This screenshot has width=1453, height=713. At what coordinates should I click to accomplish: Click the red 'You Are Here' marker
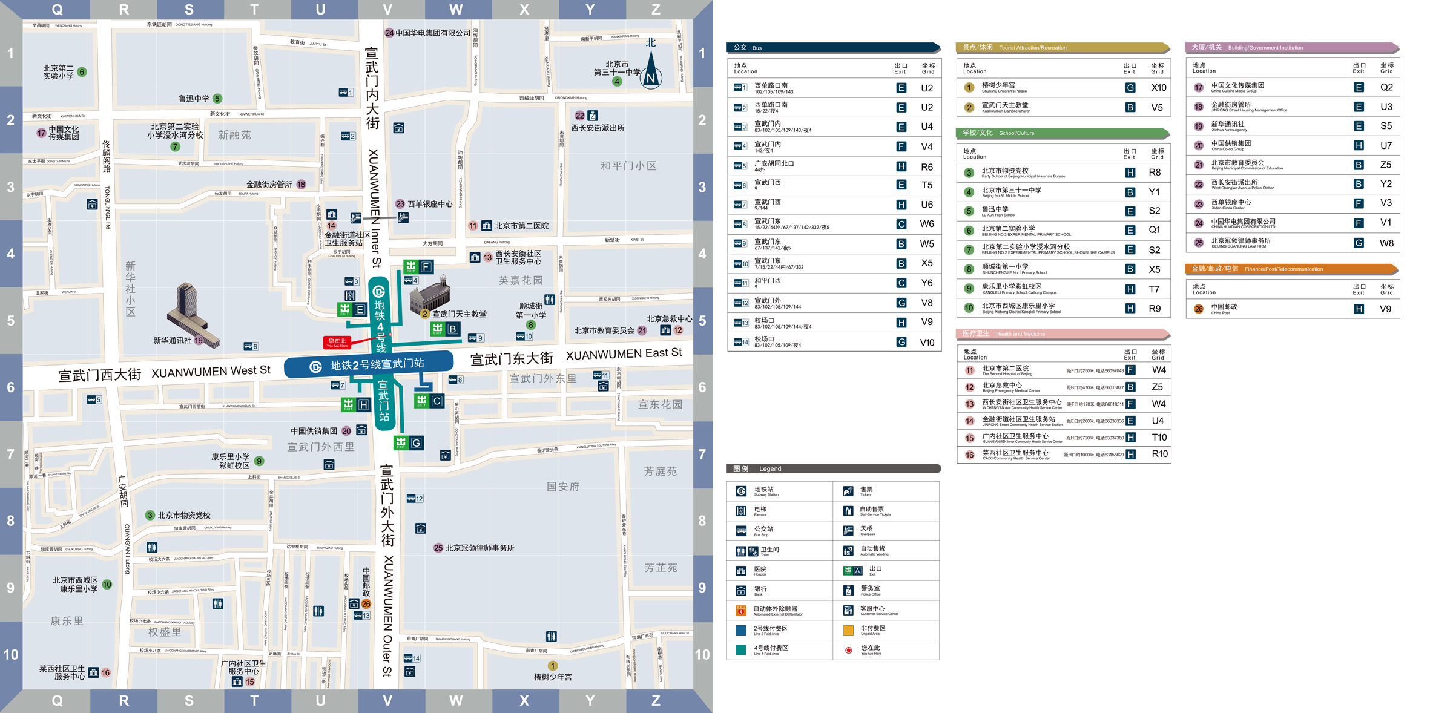point(337,343)
